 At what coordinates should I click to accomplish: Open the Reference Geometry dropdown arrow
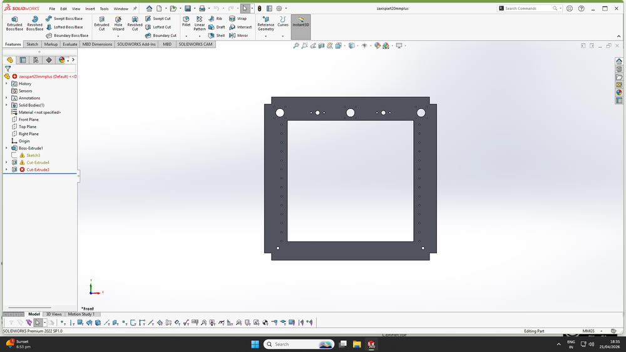[x=266, y=36]
